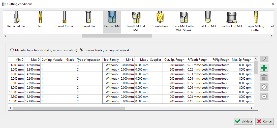277x128 pixels.
Task: Select the Ball End Mill tool
Action: pos(208,20)
